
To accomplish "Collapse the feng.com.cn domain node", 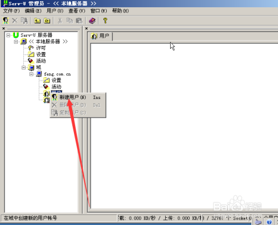I will (31, 74).
